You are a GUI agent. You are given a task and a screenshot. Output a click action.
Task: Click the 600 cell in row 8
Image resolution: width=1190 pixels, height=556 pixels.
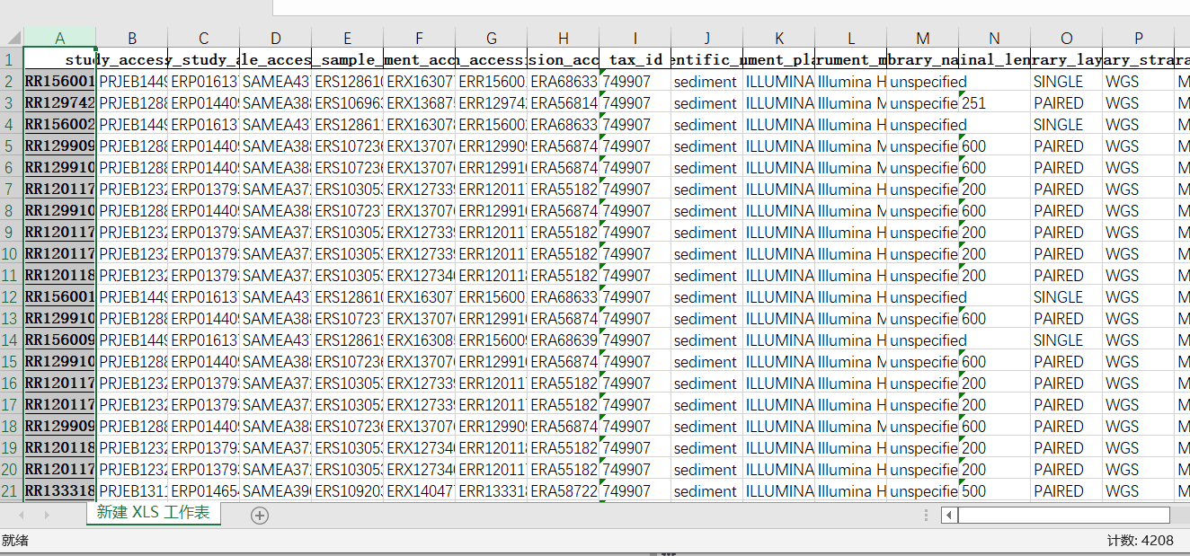coord(995,210)
